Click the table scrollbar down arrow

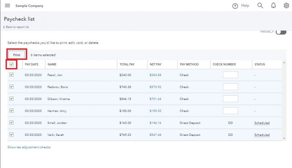click(x=284, y=139)
